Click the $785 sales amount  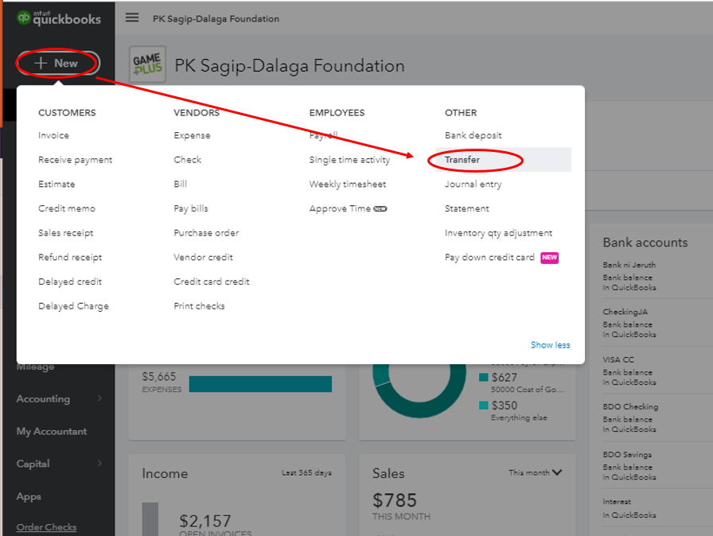[395, 500]
